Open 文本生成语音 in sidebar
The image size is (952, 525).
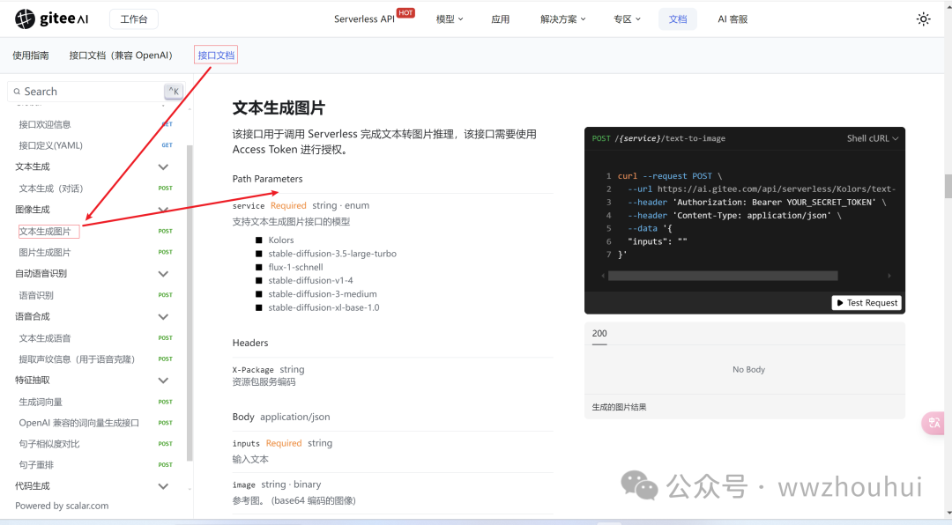(x=45, y=338)
